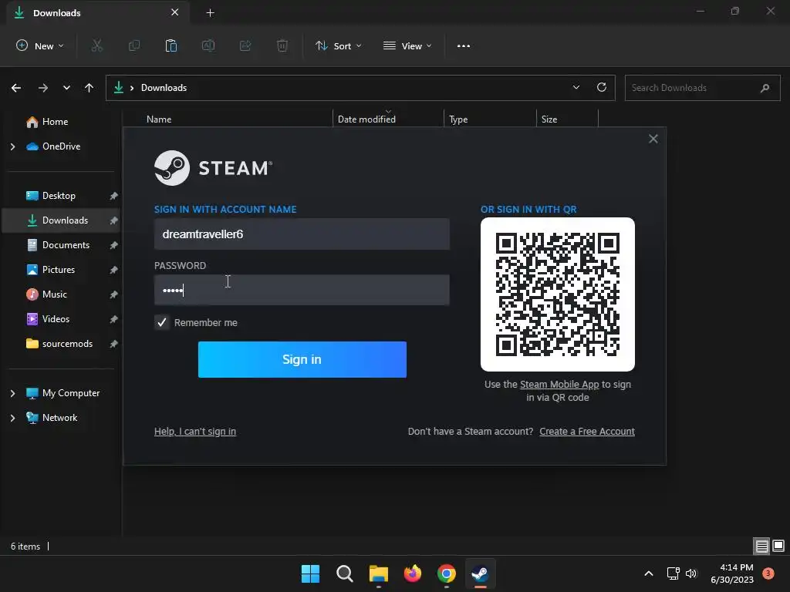Open volume control tray icon
Viewport: 790px width, 592px height.
click(x=691, y=573)
